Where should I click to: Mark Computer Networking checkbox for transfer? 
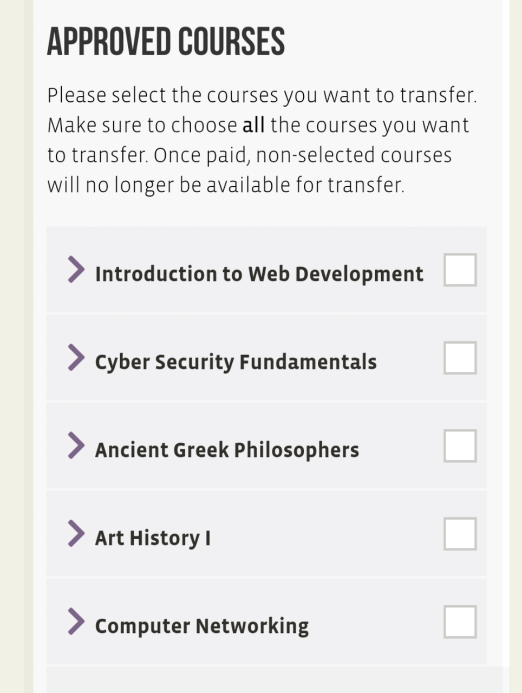point(460,622)
